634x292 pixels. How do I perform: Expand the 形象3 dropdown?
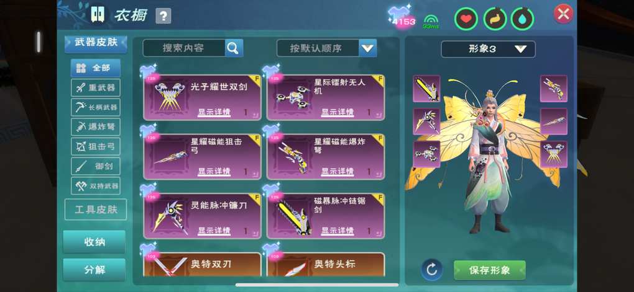[x=488, y=49]
